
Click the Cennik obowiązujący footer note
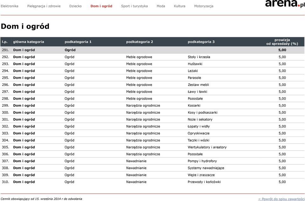point(41,199)
